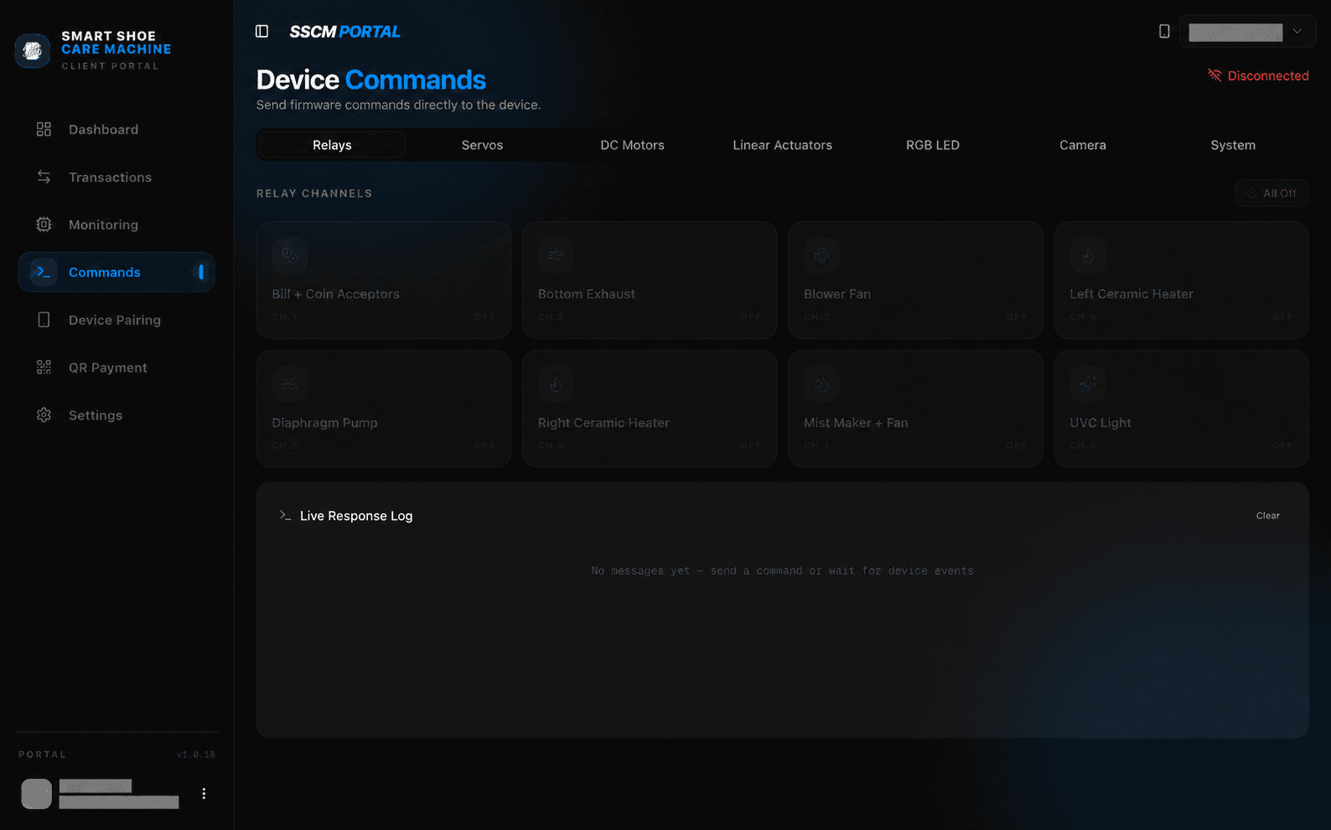The image size is (1331, 830).
Task: Click the device icon beside the selector
Action: [x=1164, y=31]
